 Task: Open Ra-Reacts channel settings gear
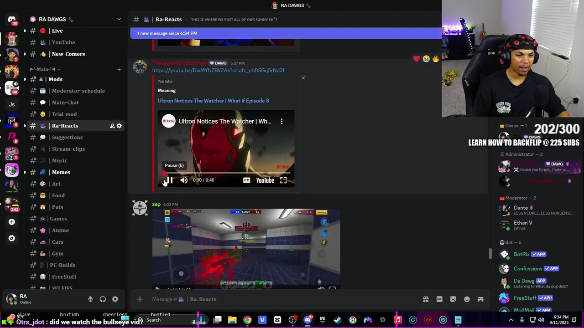[119, 126]
